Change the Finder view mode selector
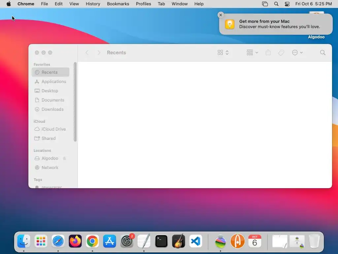Viewport: 338px width, 254px height. 223,53
